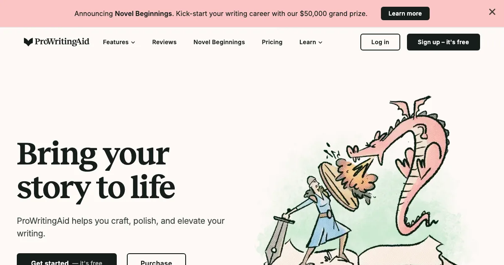Click the Log in button
504x265 pixels.
(x=380, y=42)
